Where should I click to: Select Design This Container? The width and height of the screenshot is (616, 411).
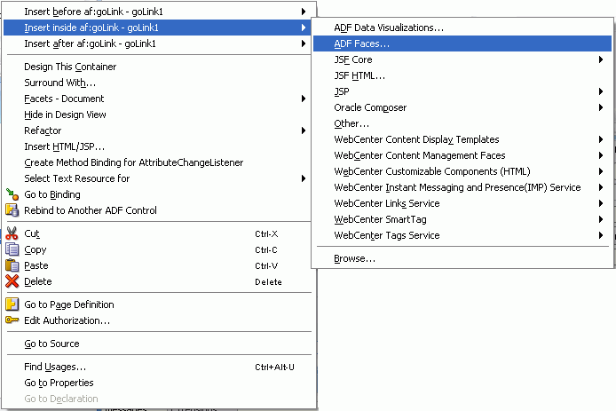pyautogui.click(x=157, y=67)
